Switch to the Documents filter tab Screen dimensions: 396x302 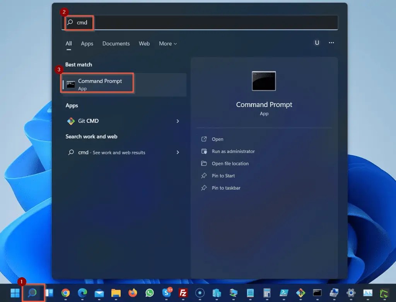(116, 44)
